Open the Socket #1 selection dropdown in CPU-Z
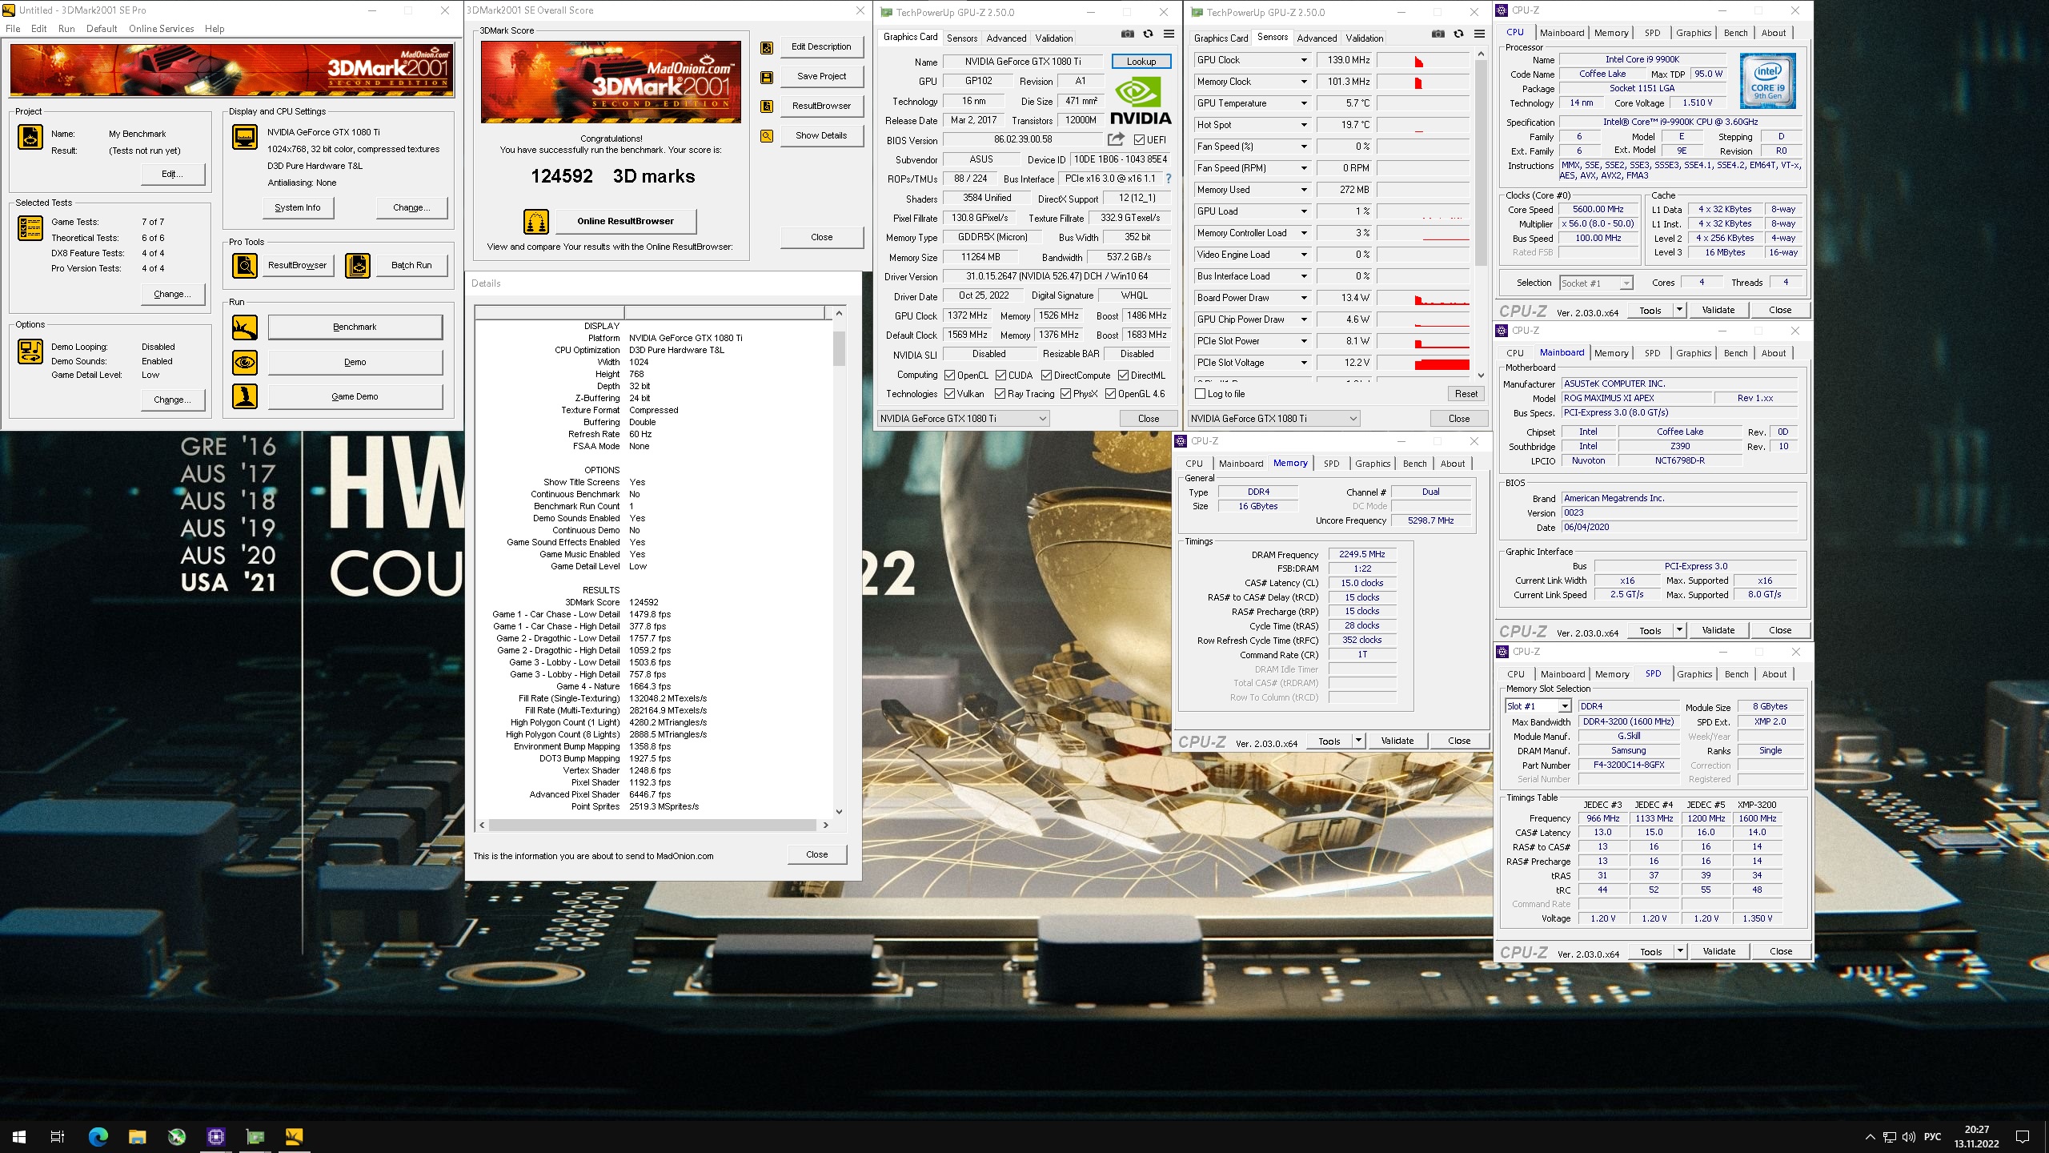This screenshot has height=1153, width=2049. [x=1596, y=283]
